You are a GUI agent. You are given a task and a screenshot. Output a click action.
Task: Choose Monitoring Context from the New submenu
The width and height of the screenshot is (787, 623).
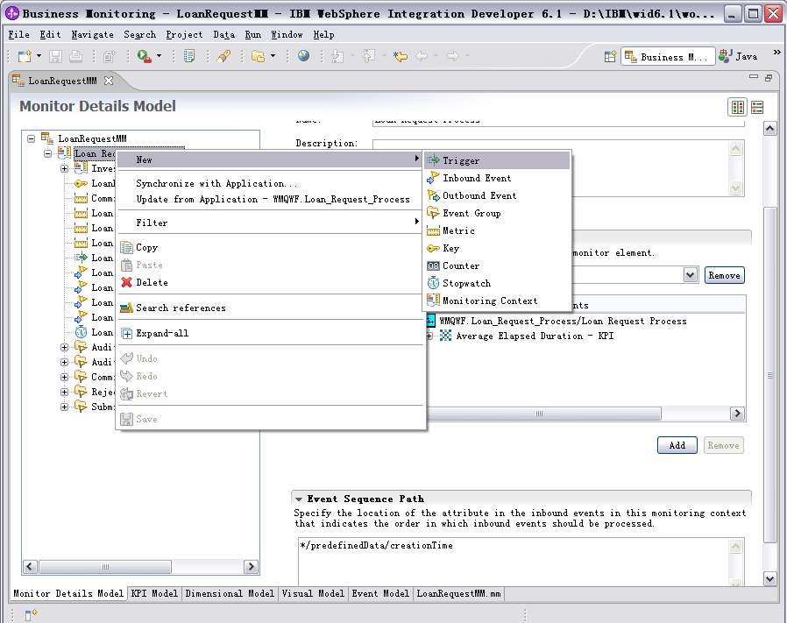497,301
